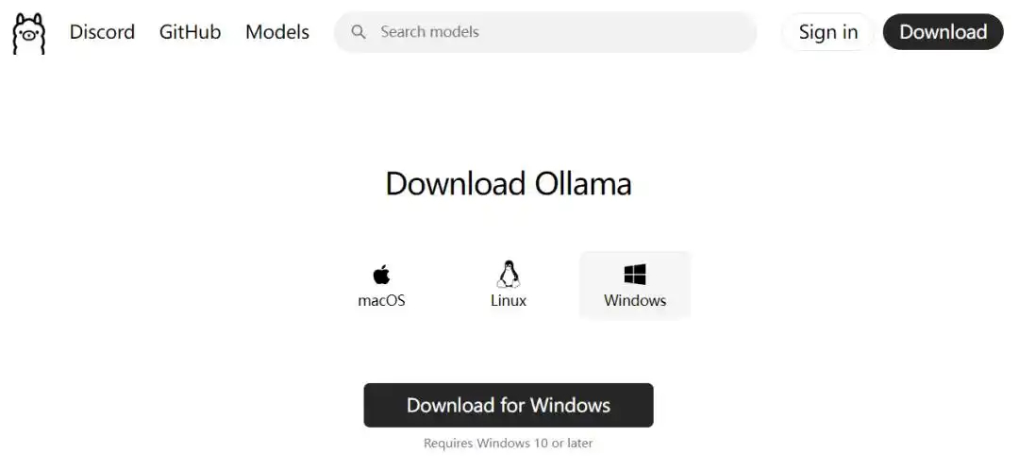1019x470 pixels.
Task: Switch to the Linux text label
Action: [x=509, y=301]
